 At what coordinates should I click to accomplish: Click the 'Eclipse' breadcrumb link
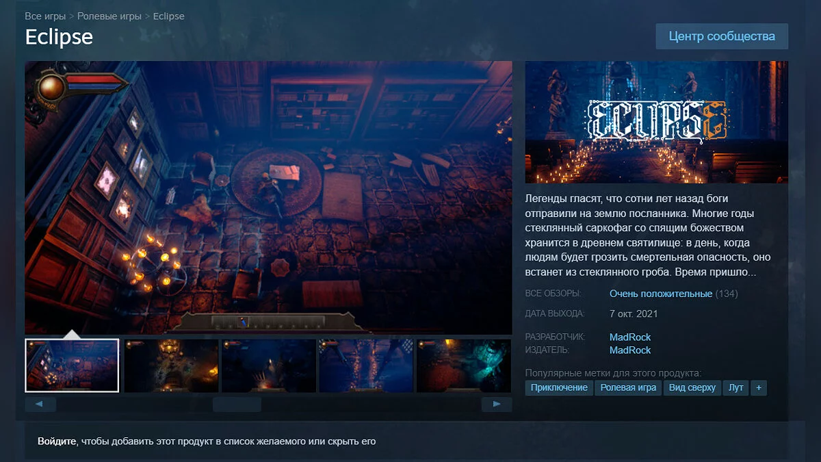[168, 16]
